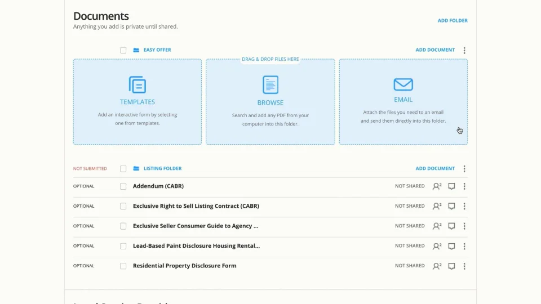Image resolution: width=541 pixels, height=304 pixels.
Task: Open three-dot menu for Exclusive Seller Consumer Guide
Action: coord(464,226)
